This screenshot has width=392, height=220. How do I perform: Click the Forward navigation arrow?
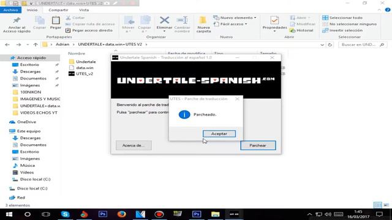(18, 45)
